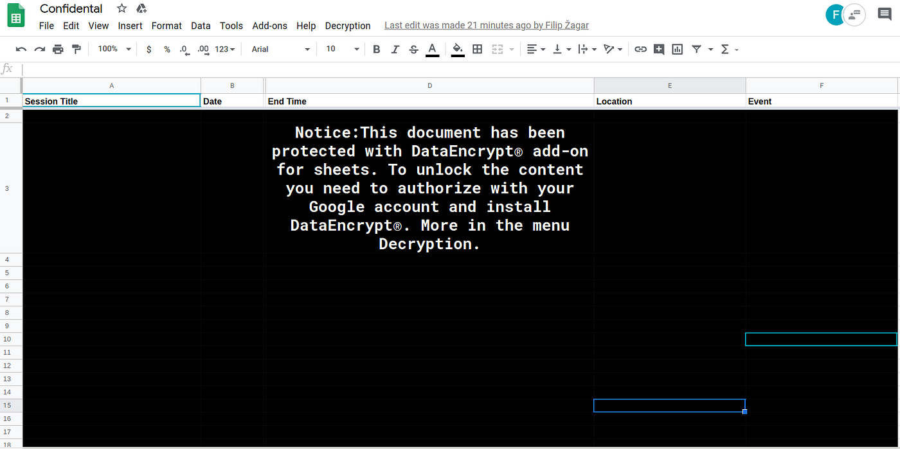Select column F header
The width and height of the screenshot is (900, 449).
pyautogui.click(x=822, y=85)
